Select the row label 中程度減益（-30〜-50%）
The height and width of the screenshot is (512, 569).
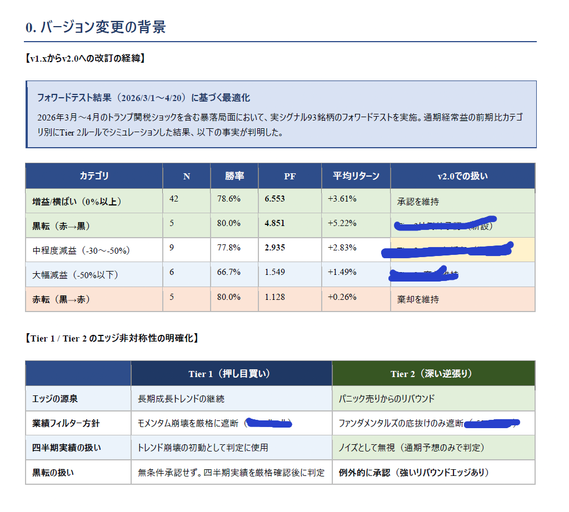(81, 250)
